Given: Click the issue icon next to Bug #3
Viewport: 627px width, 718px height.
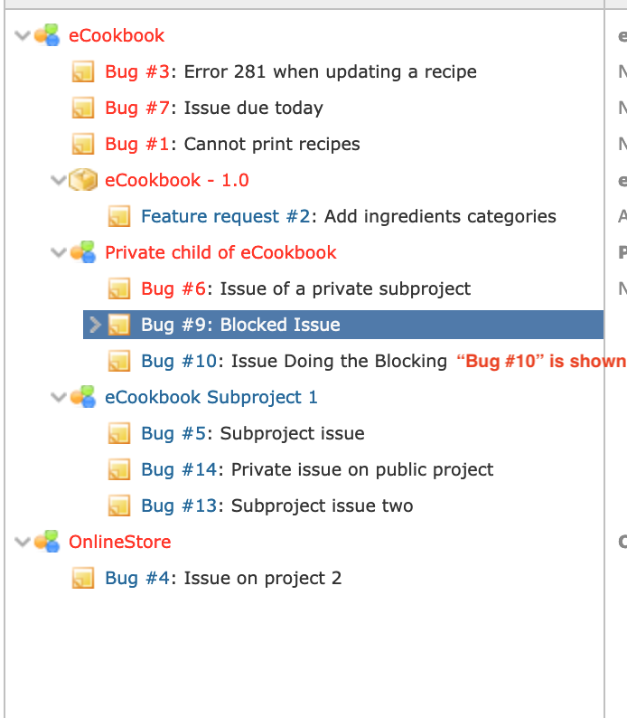Looking at the screenshot, I should coord(83,72).
